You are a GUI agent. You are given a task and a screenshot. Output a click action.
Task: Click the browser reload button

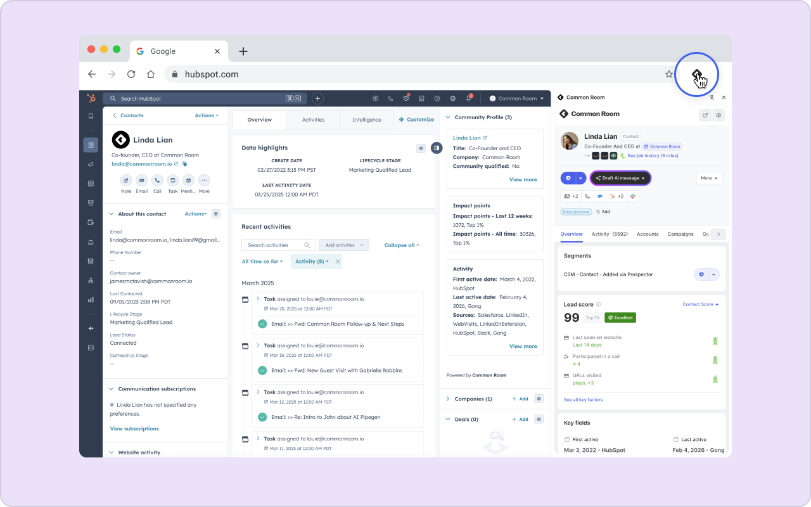click(x=131, y=74)
